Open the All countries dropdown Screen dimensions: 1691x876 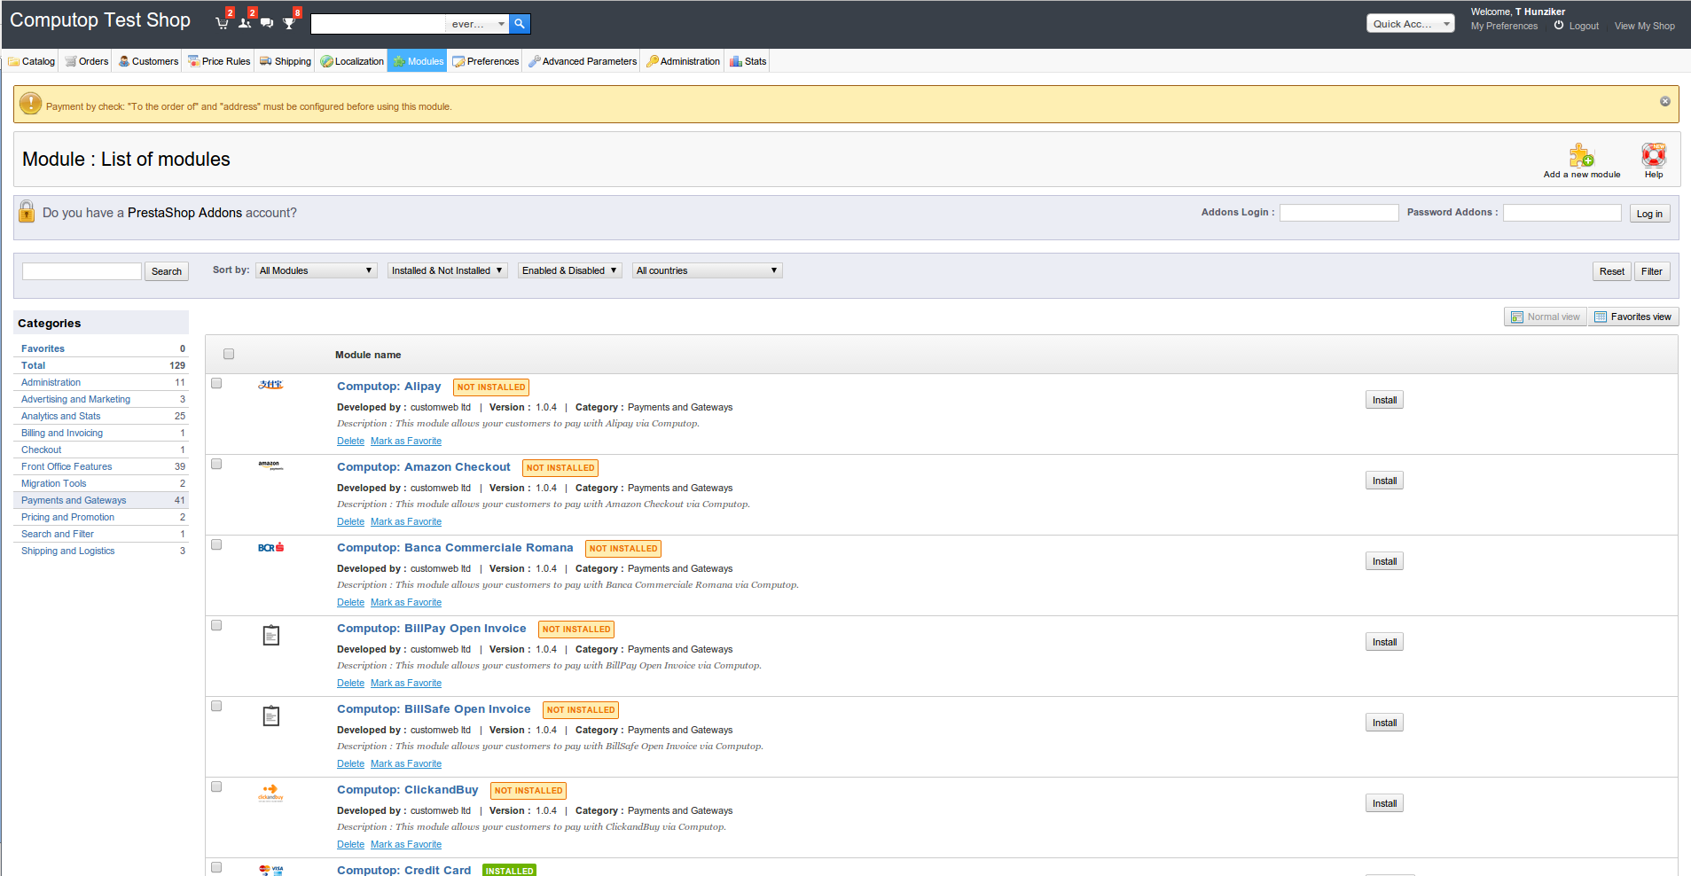[707, 270]
